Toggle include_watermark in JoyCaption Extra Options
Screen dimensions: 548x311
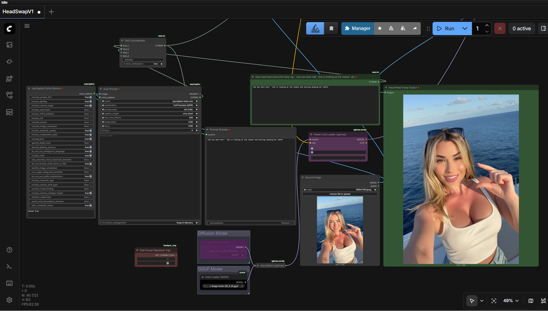coord(91,110)
